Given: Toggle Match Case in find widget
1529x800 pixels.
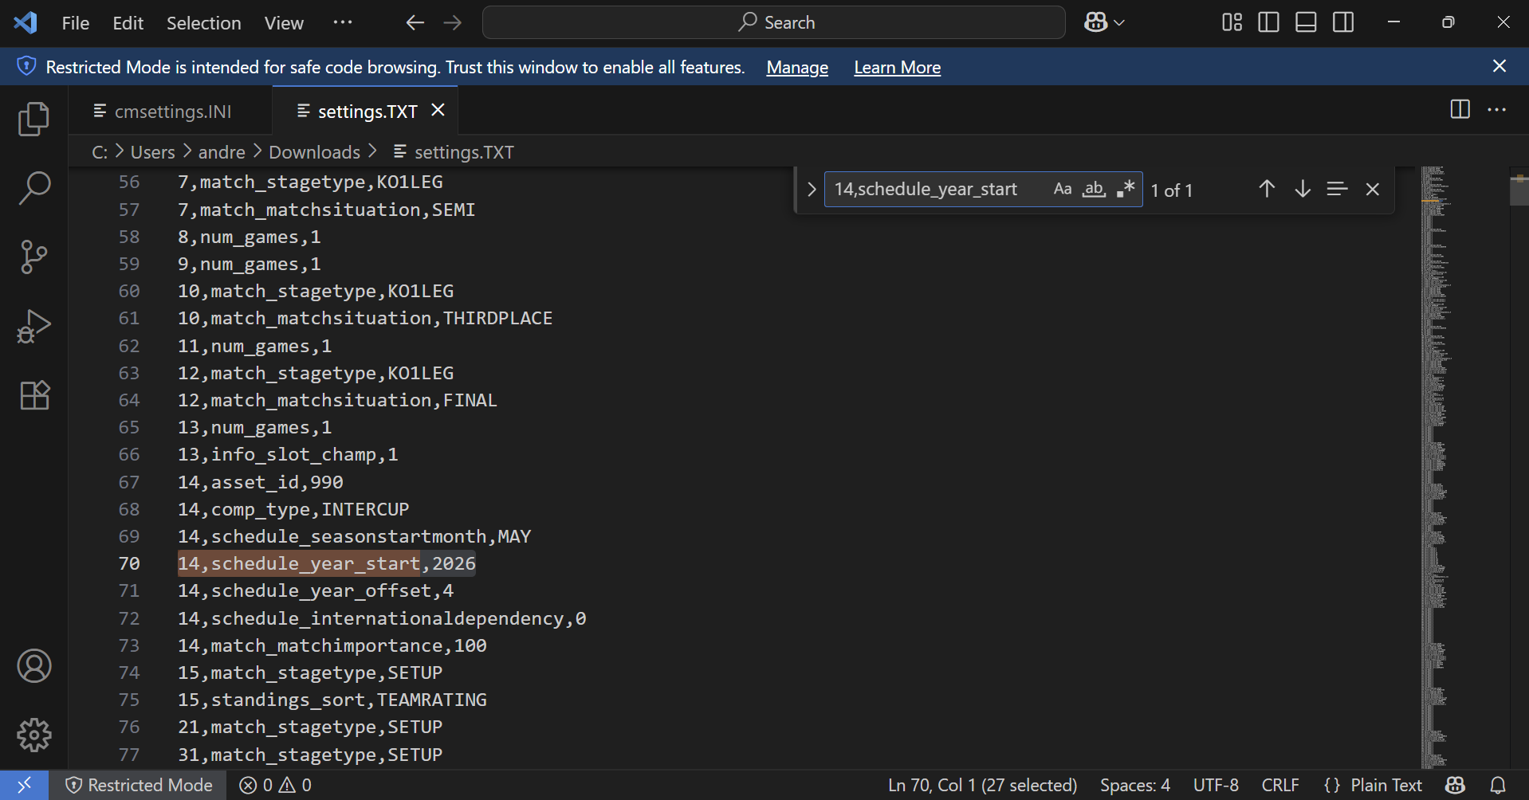Looking at the screenshot, I should click(1062, 190).
